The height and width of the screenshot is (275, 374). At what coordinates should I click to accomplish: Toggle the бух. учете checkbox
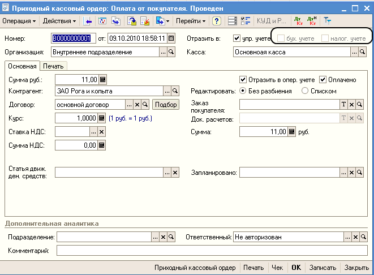[281, 38]
